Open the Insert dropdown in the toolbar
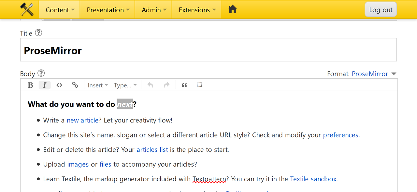 98,85
